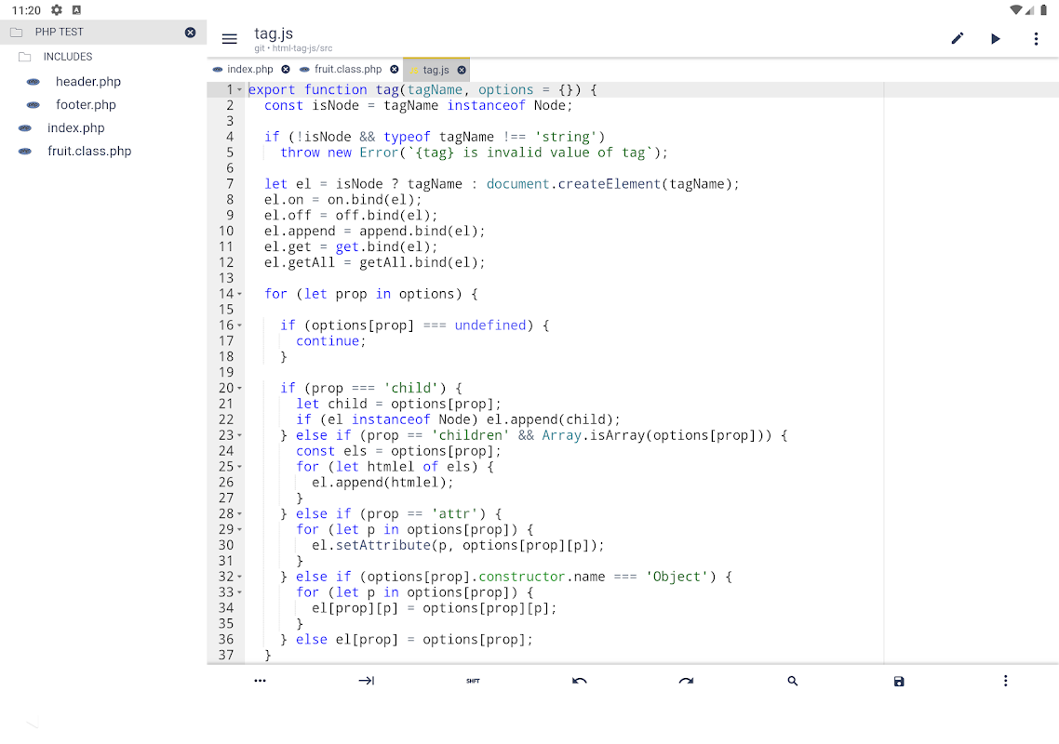Fold the function at line 1
The width and height of the screenshot is (1059, 744).
pos(239,90)
